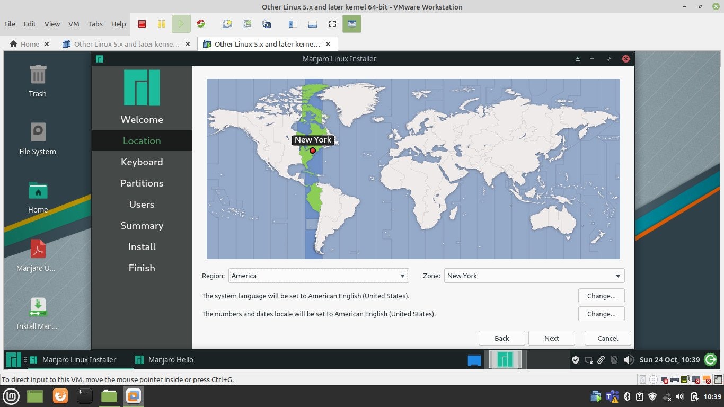Click the restart guest icon with red-green arrows
Viewport: 724px width, 407px height.
coord(201,24)
